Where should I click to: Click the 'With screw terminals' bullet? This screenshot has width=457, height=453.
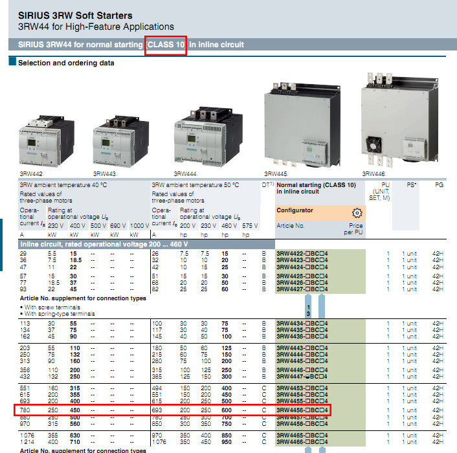tap(50, 307)
